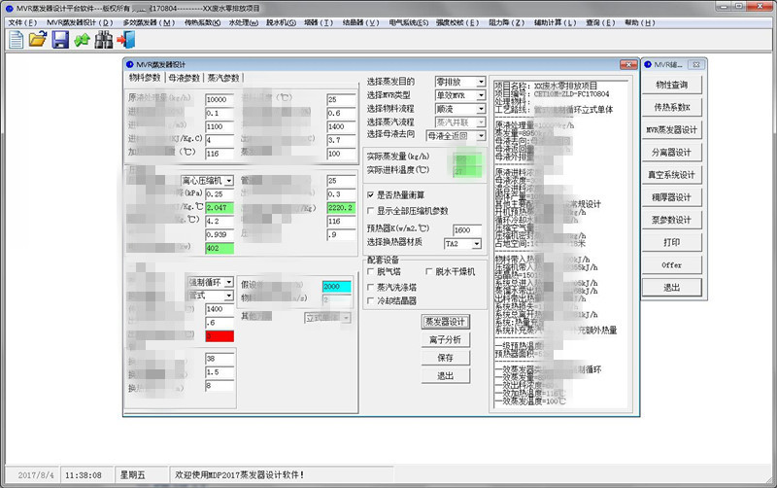Click the new document toolbar icon
This screenshot has height=488, width=777.
click(17, 40)
